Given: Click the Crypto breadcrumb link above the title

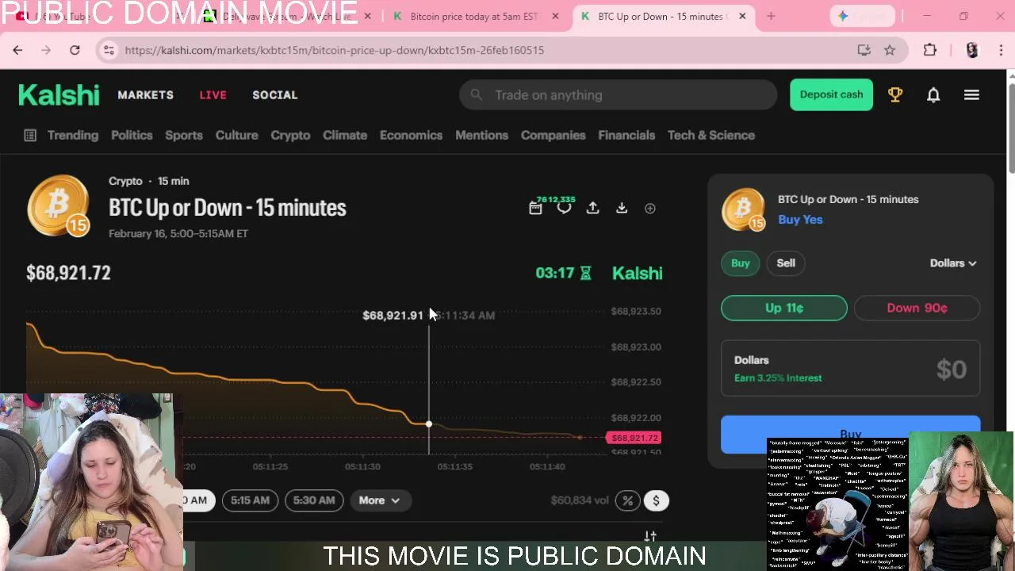Looking at the screenshot, I should pyautogui.click(x=125, y=181).
